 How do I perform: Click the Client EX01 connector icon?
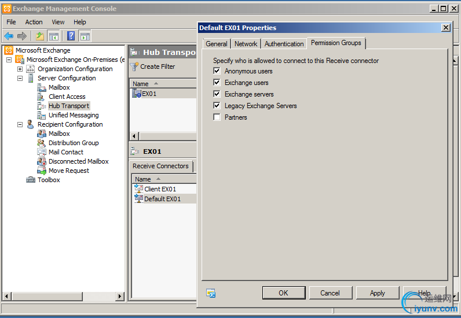pyautogui.click(x=139, y=189)
